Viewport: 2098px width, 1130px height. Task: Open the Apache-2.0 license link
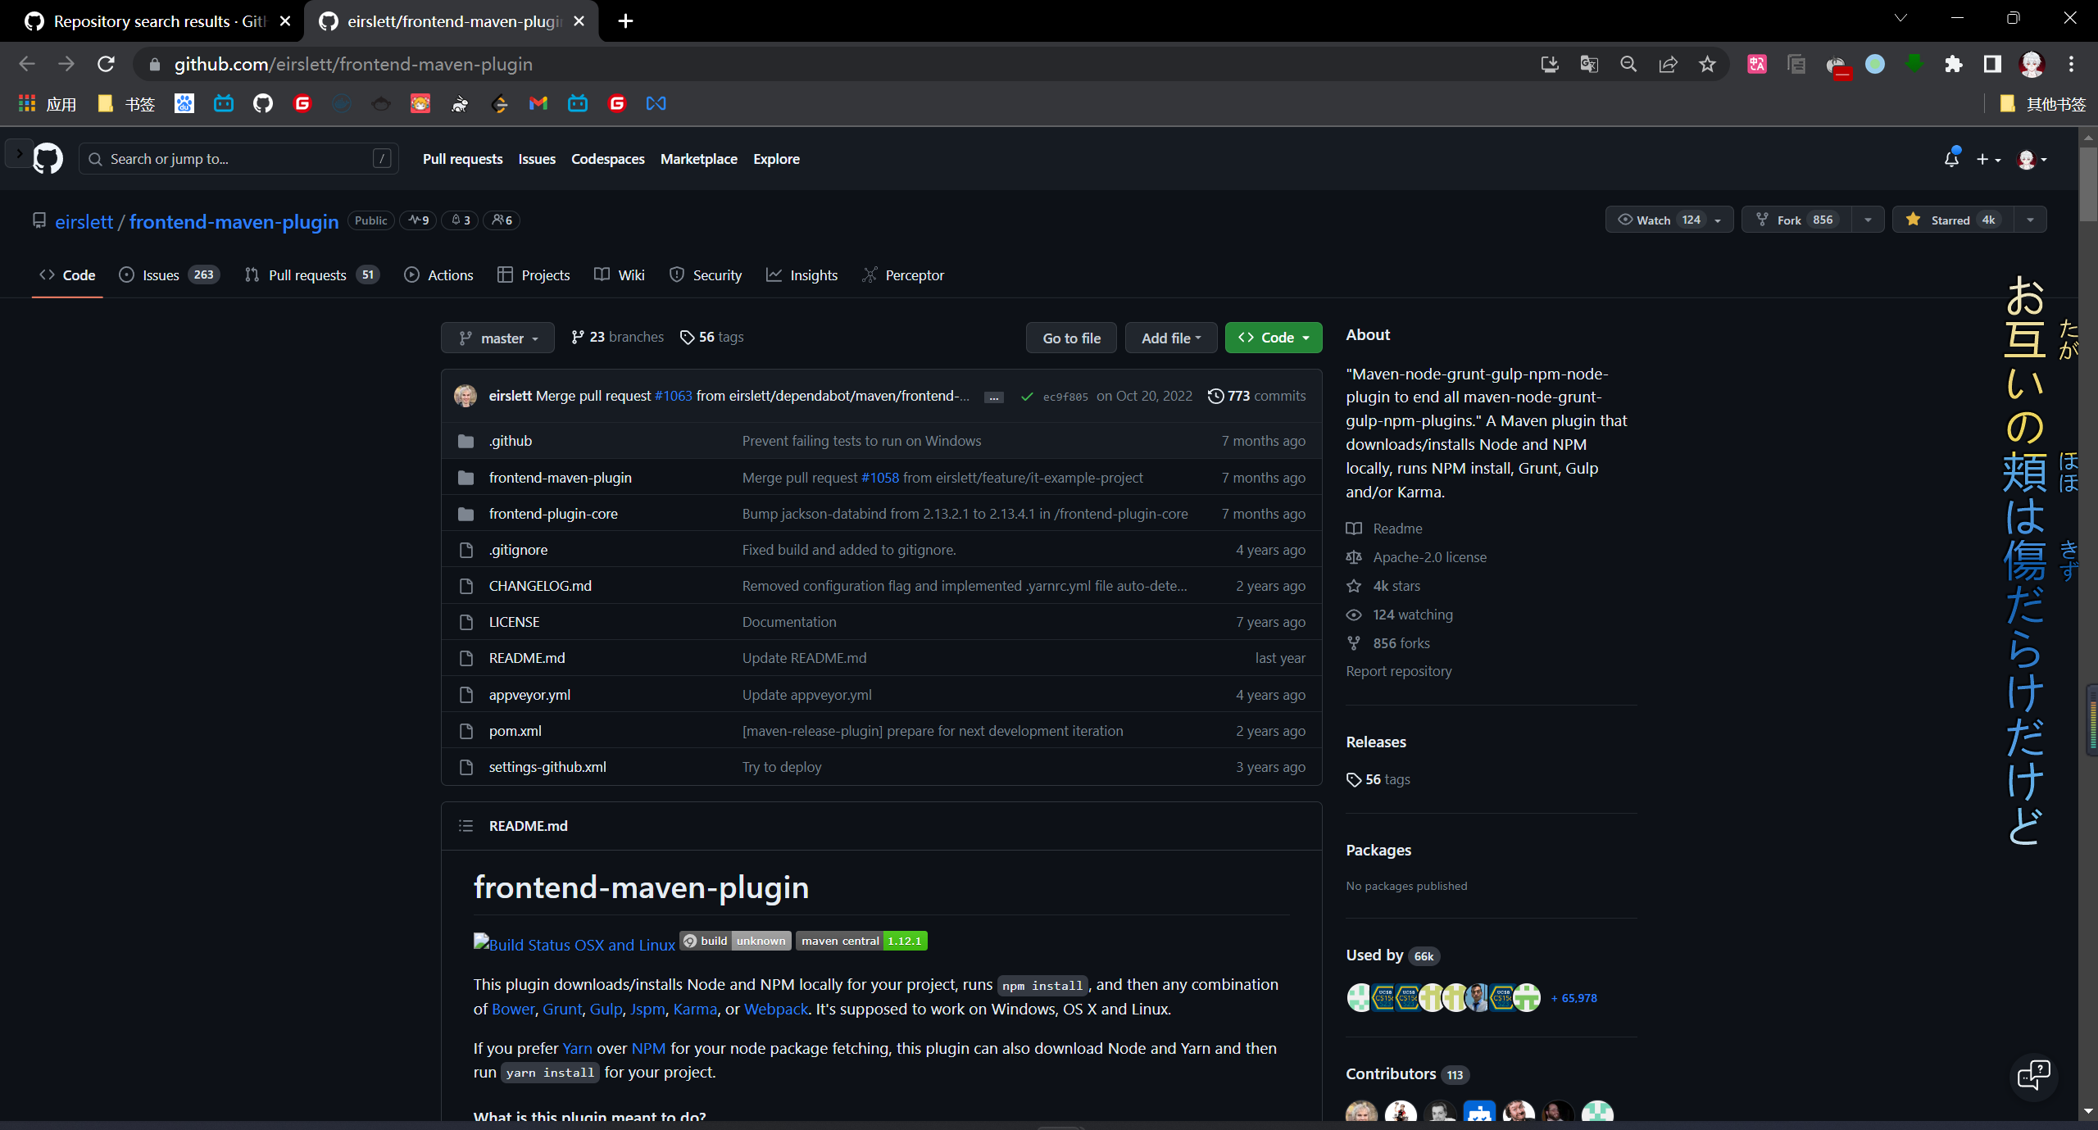point(1429,557)
